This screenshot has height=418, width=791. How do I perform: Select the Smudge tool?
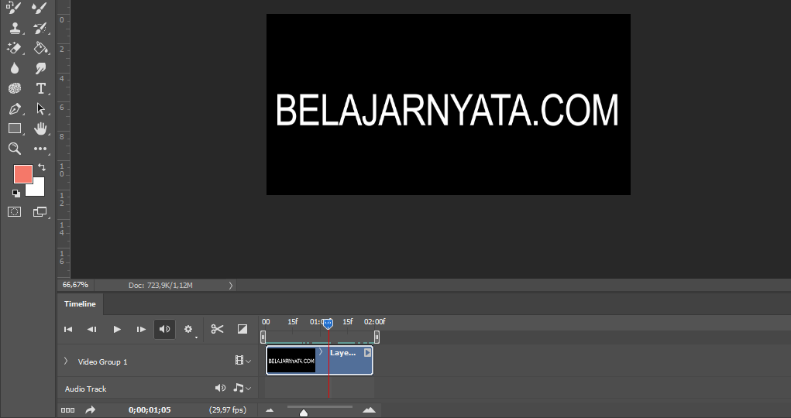[x=40, y=68]
